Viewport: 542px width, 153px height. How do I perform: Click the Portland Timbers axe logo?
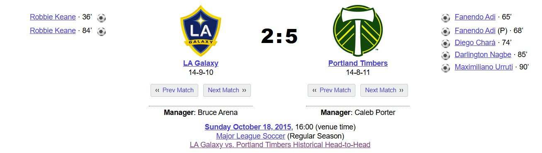coord(358,31)
